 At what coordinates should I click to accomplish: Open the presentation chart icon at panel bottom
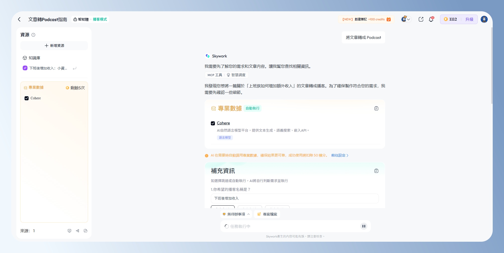pos(69,231)
